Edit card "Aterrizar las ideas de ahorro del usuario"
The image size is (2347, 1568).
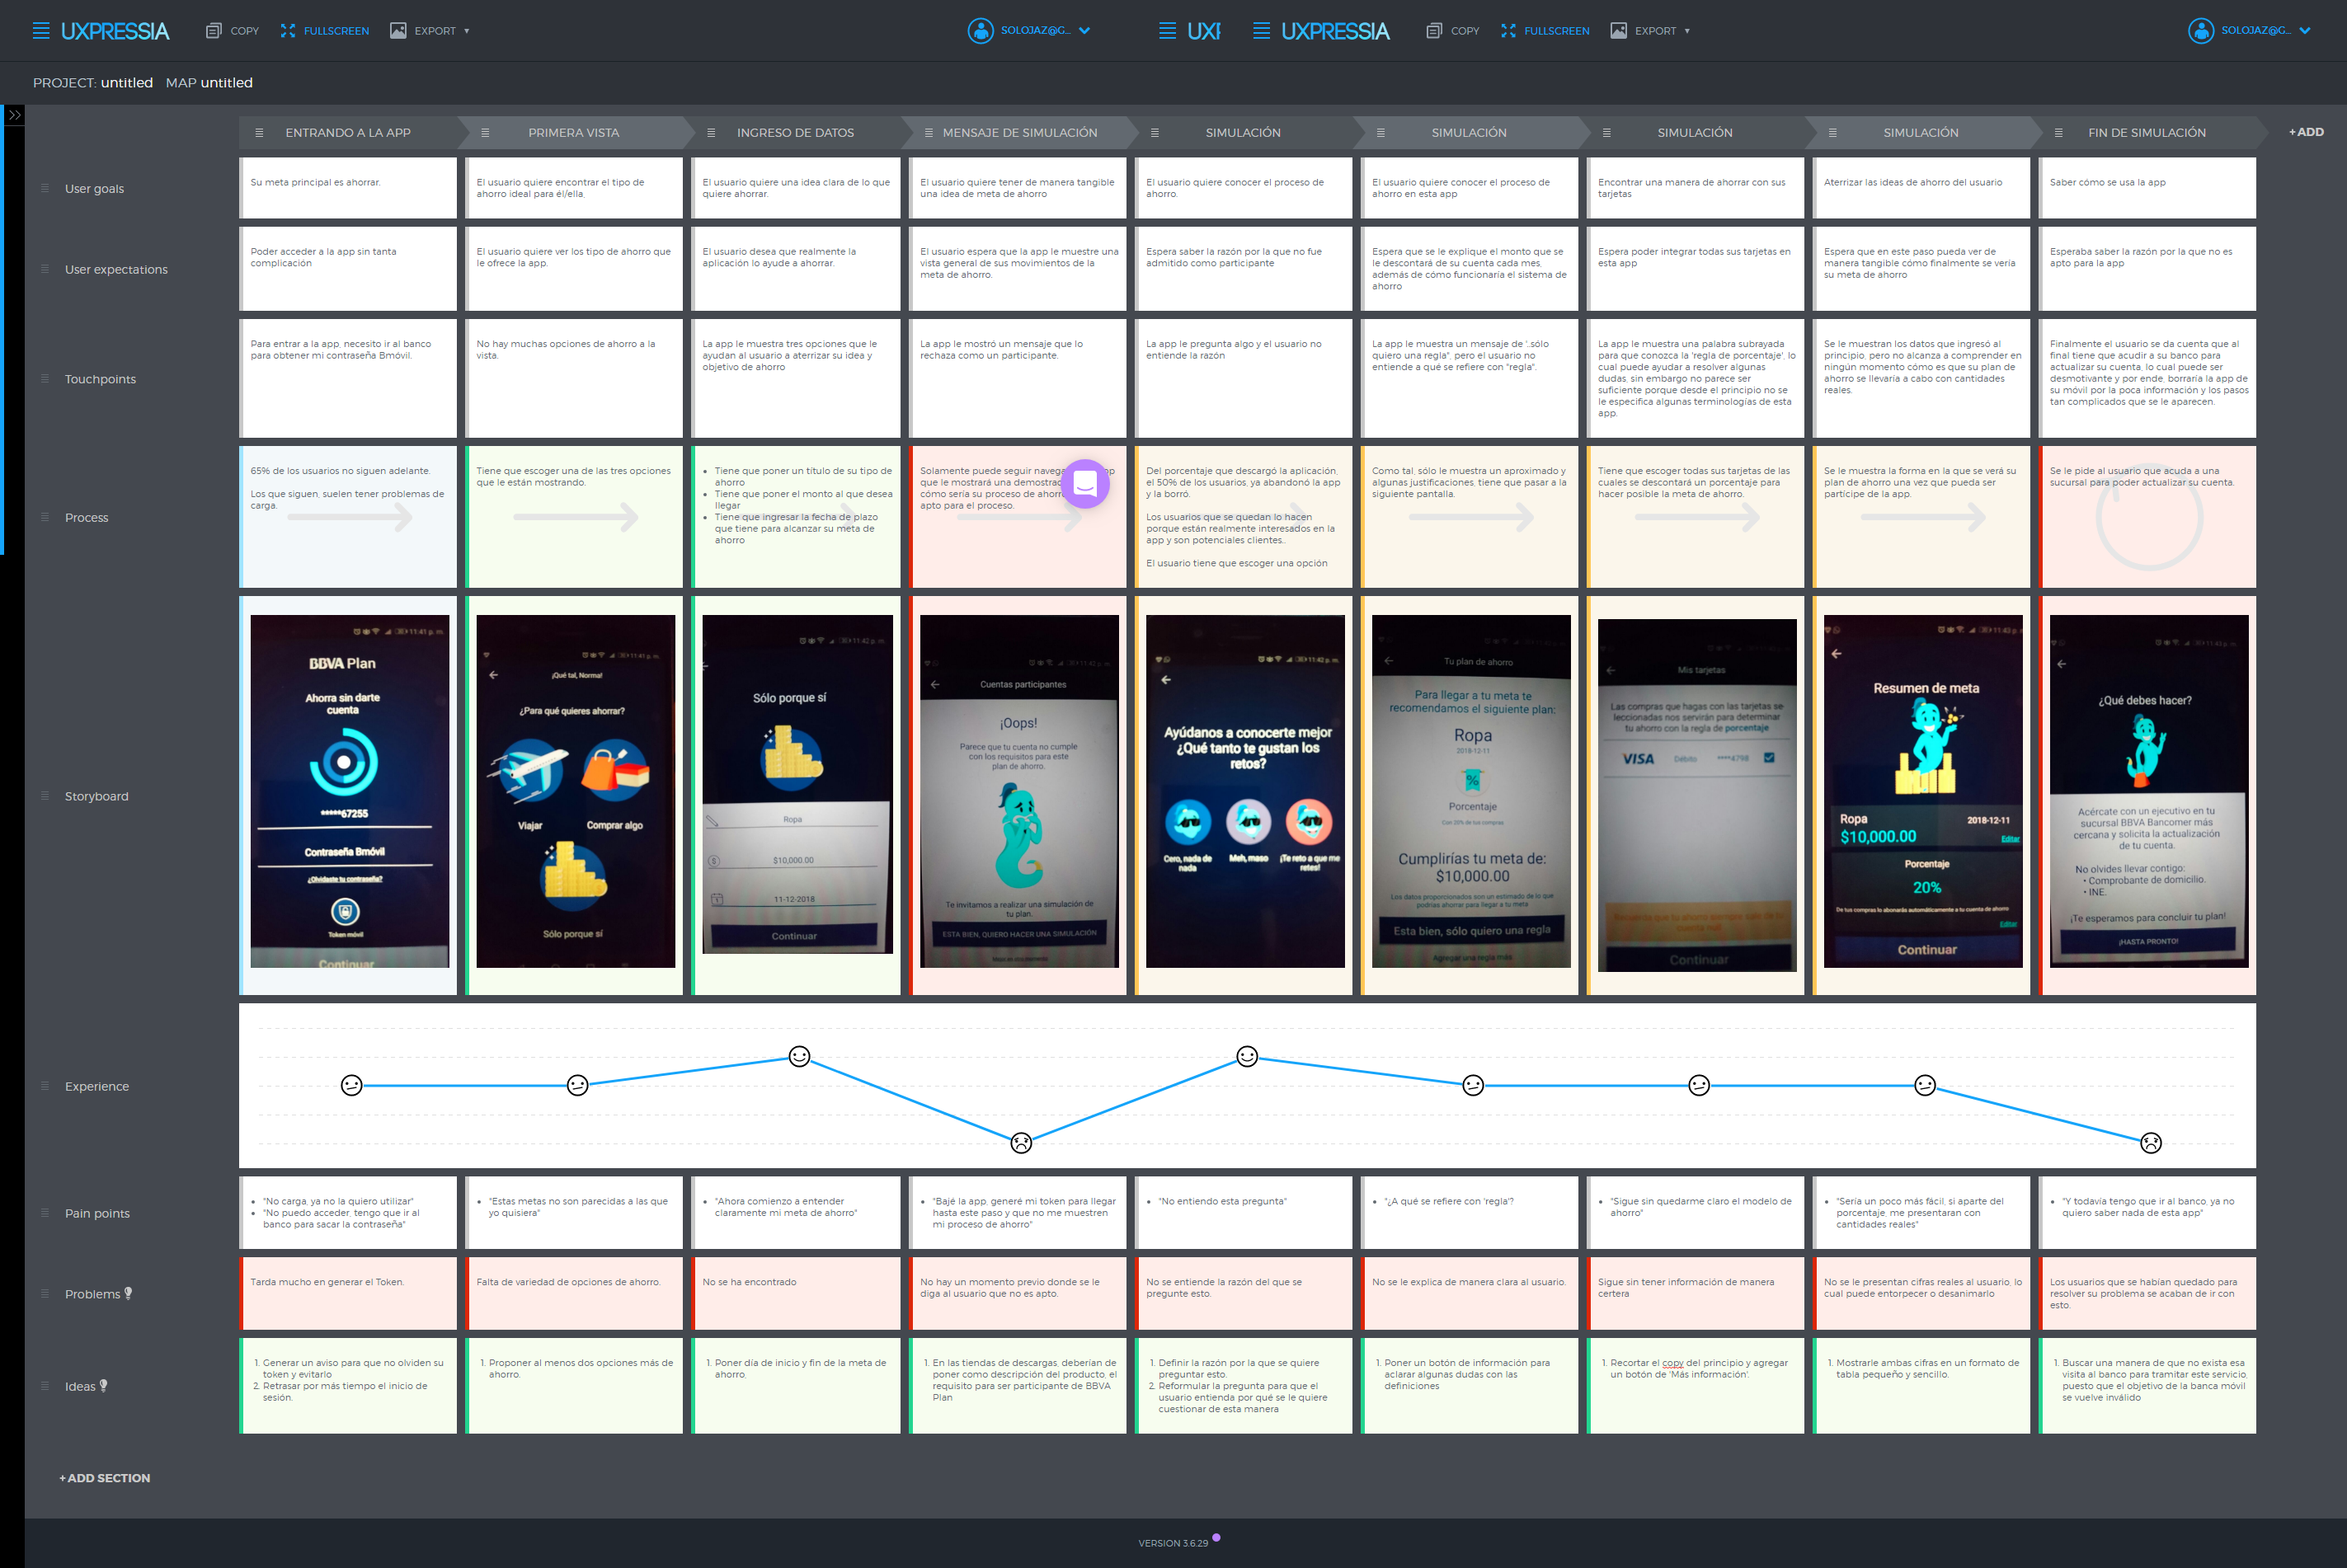1921,188
